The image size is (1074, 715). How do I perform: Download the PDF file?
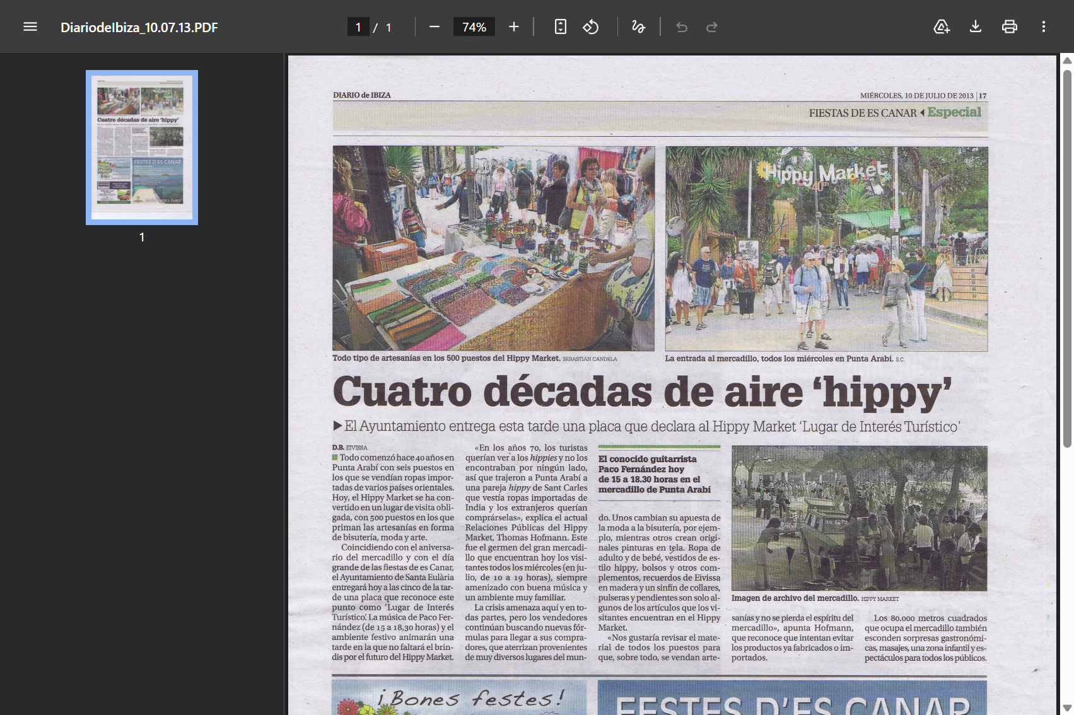click(976, 27)
